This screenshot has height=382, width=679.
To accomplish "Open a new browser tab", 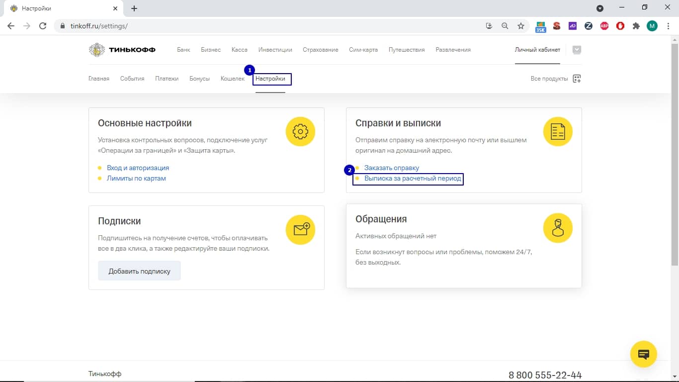I will pos(134,8).
